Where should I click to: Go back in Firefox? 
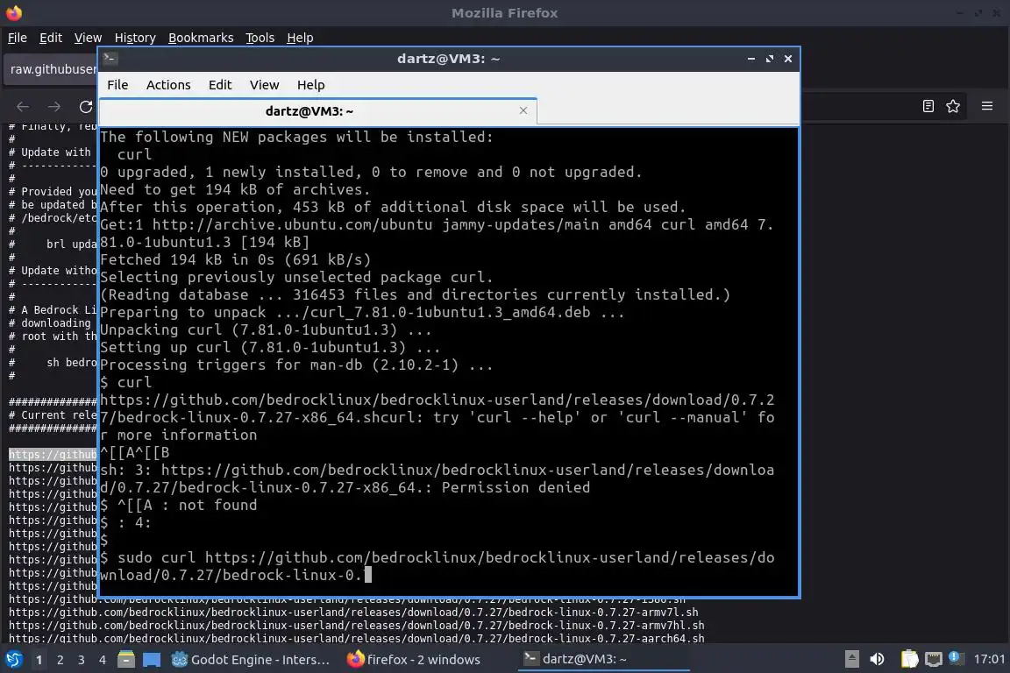point(23,106)
